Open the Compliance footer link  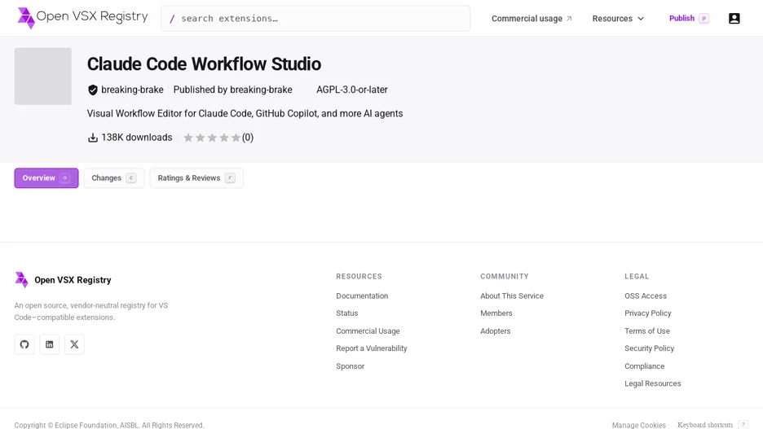[x=644, y=366]
